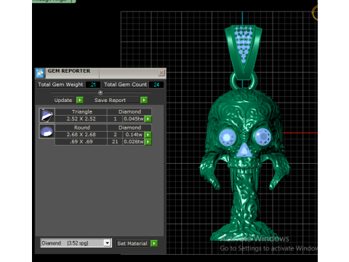This screenshot has height=262, width=349.
Task: Click the Total Gem Weight label
Action: [x=60, y=84]
